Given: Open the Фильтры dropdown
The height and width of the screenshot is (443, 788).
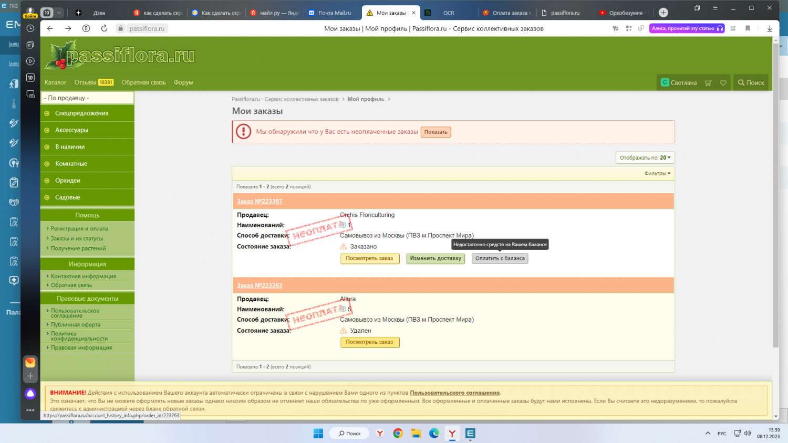Looking at the screenshot, I should point(657,174).
